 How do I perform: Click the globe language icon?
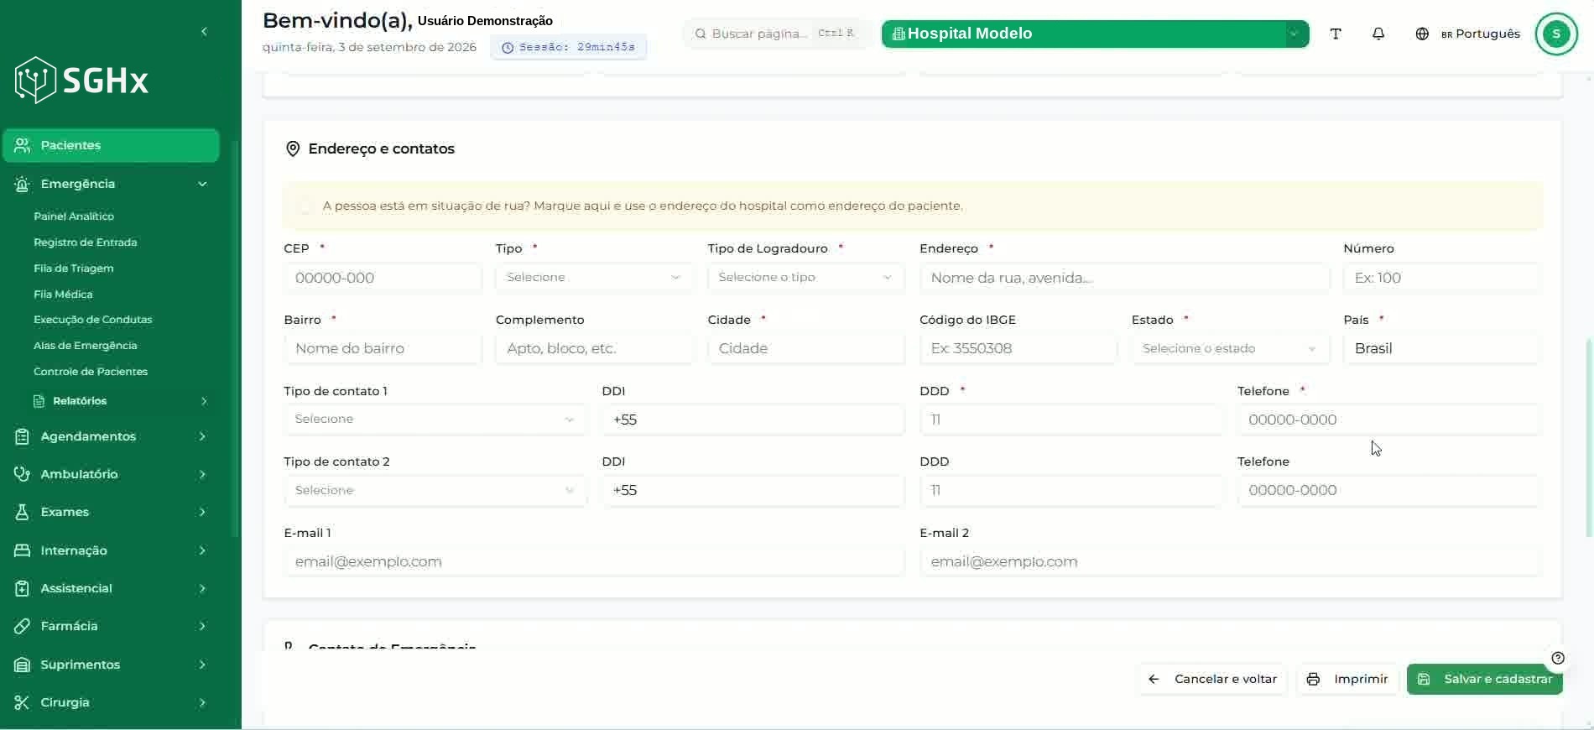1422,34
